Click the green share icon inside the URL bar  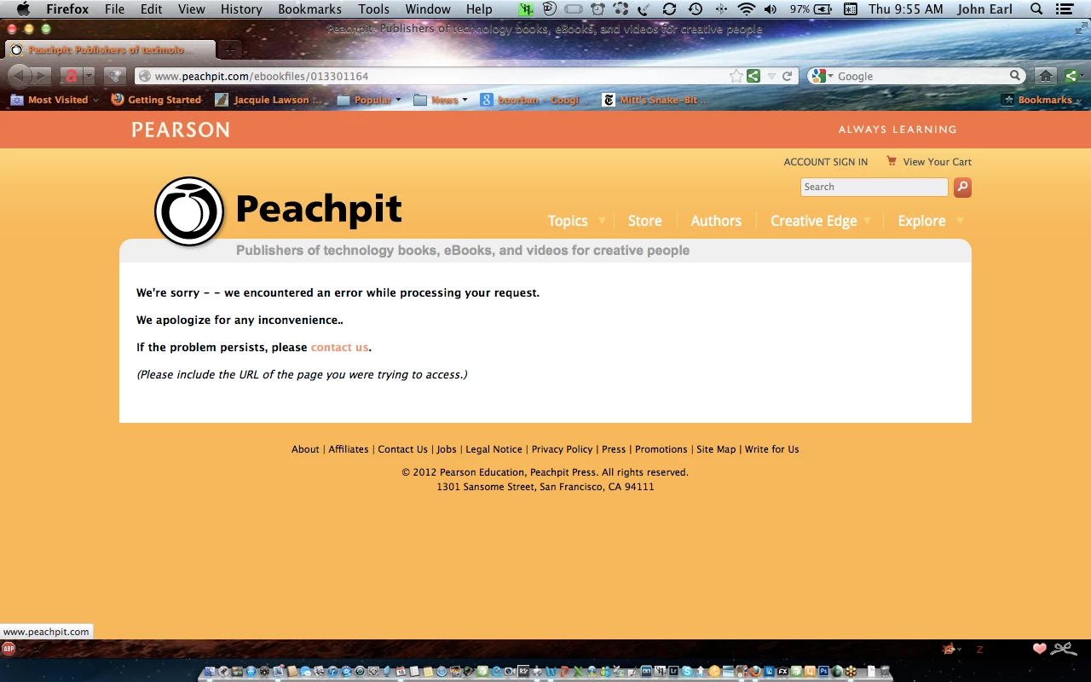[x=753, y=76]
